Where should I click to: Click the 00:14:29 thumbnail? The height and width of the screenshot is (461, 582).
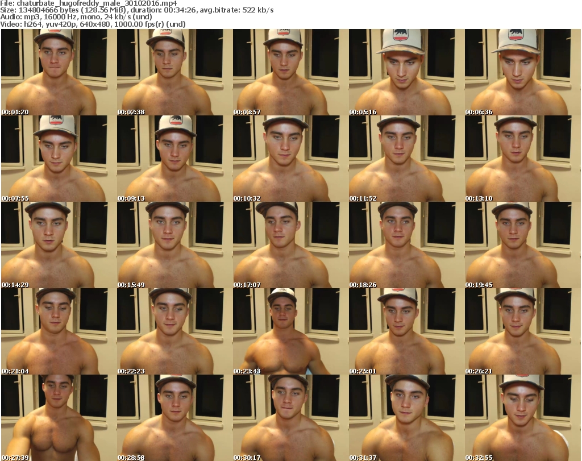click(x=59, y=245)
